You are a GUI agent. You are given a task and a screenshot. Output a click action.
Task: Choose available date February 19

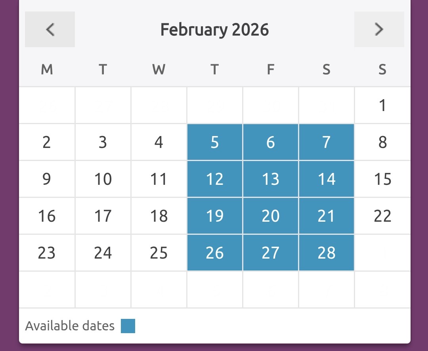pyautogui.click(x=215, y=216)
